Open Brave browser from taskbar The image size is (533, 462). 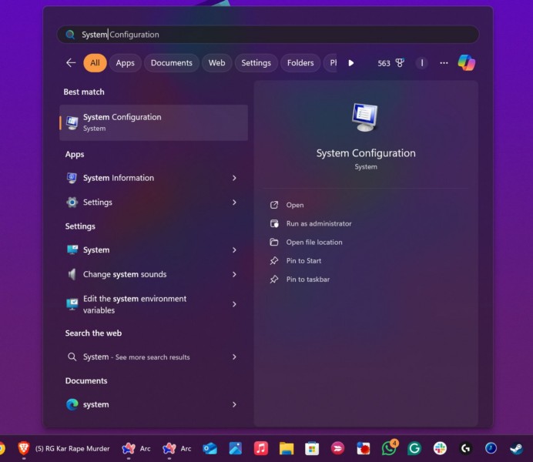(23, 448)
